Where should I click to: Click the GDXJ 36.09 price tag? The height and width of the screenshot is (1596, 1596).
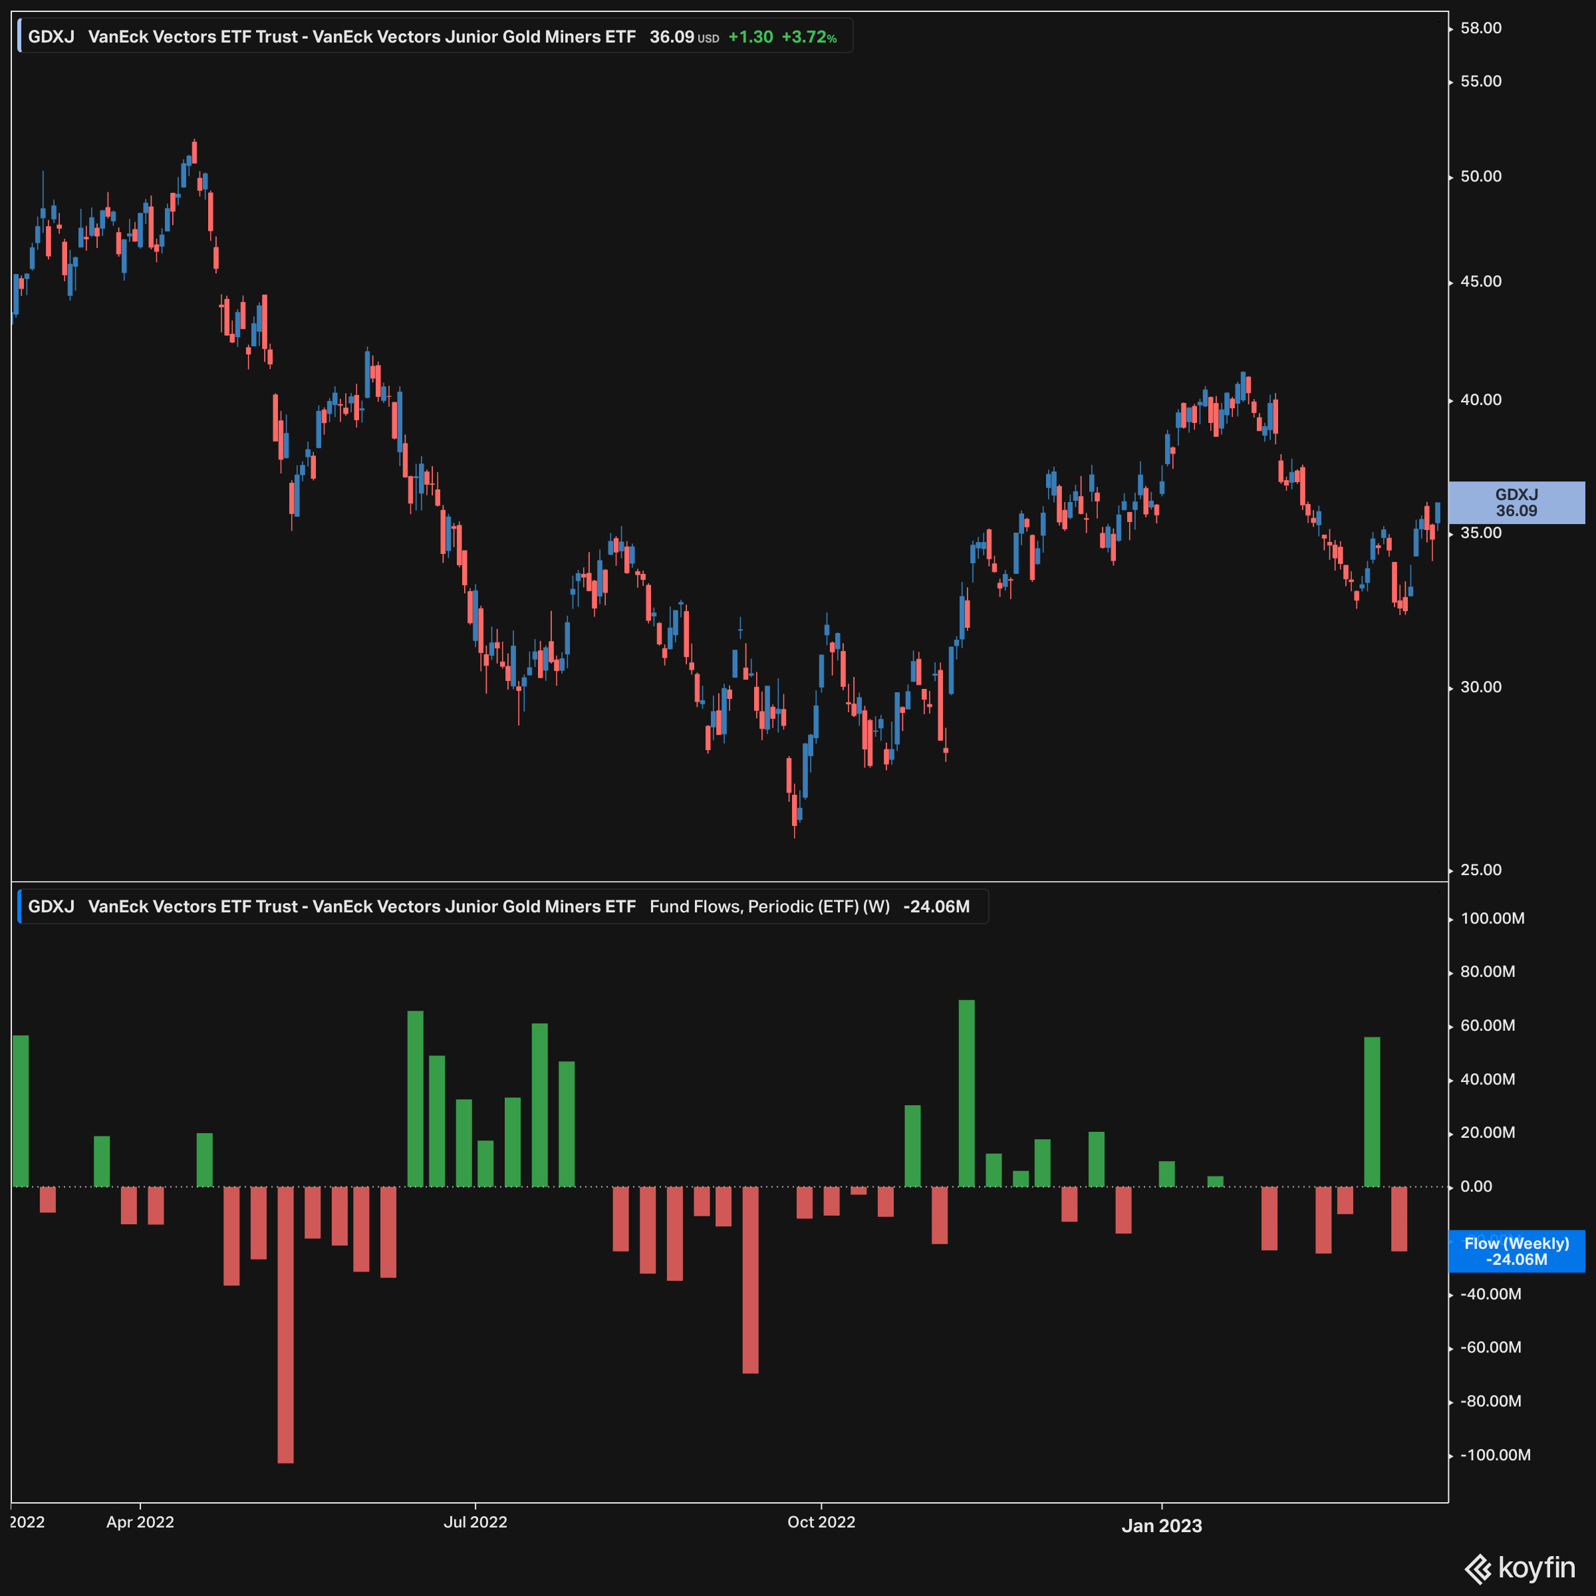click(1517, 502)
